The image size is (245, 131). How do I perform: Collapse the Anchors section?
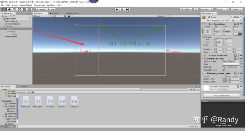[x=202, y=37]
